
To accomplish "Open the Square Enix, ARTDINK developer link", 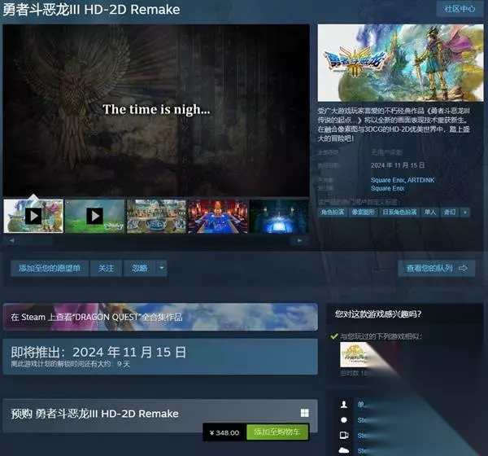I will (x=403, y=180).
